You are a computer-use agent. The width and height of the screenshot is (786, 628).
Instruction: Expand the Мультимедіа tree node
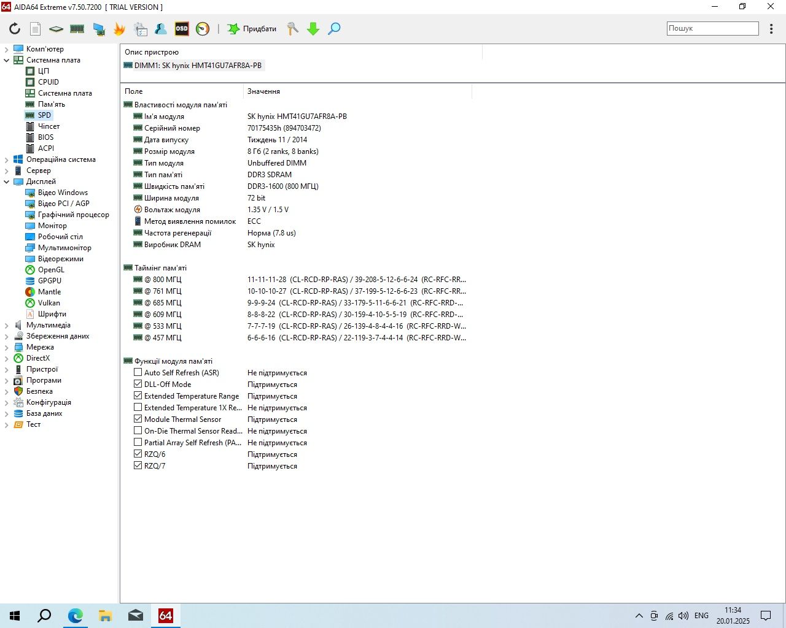pos(7,325)
